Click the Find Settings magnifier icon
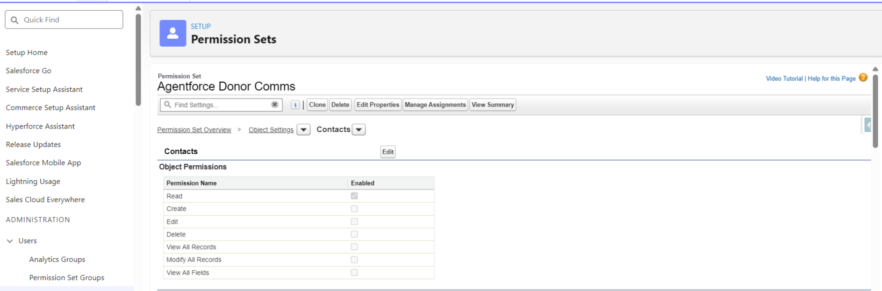 pos(167,105)
